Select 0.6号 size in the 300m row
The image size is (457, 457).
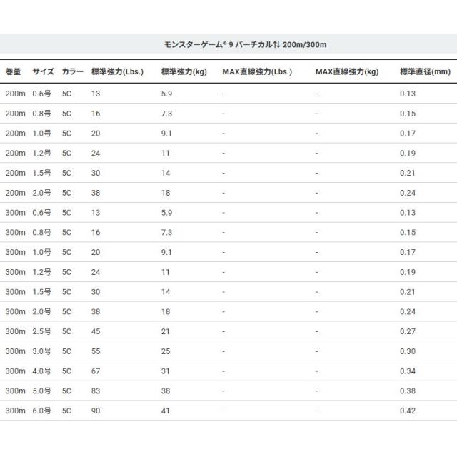[41, 213]
